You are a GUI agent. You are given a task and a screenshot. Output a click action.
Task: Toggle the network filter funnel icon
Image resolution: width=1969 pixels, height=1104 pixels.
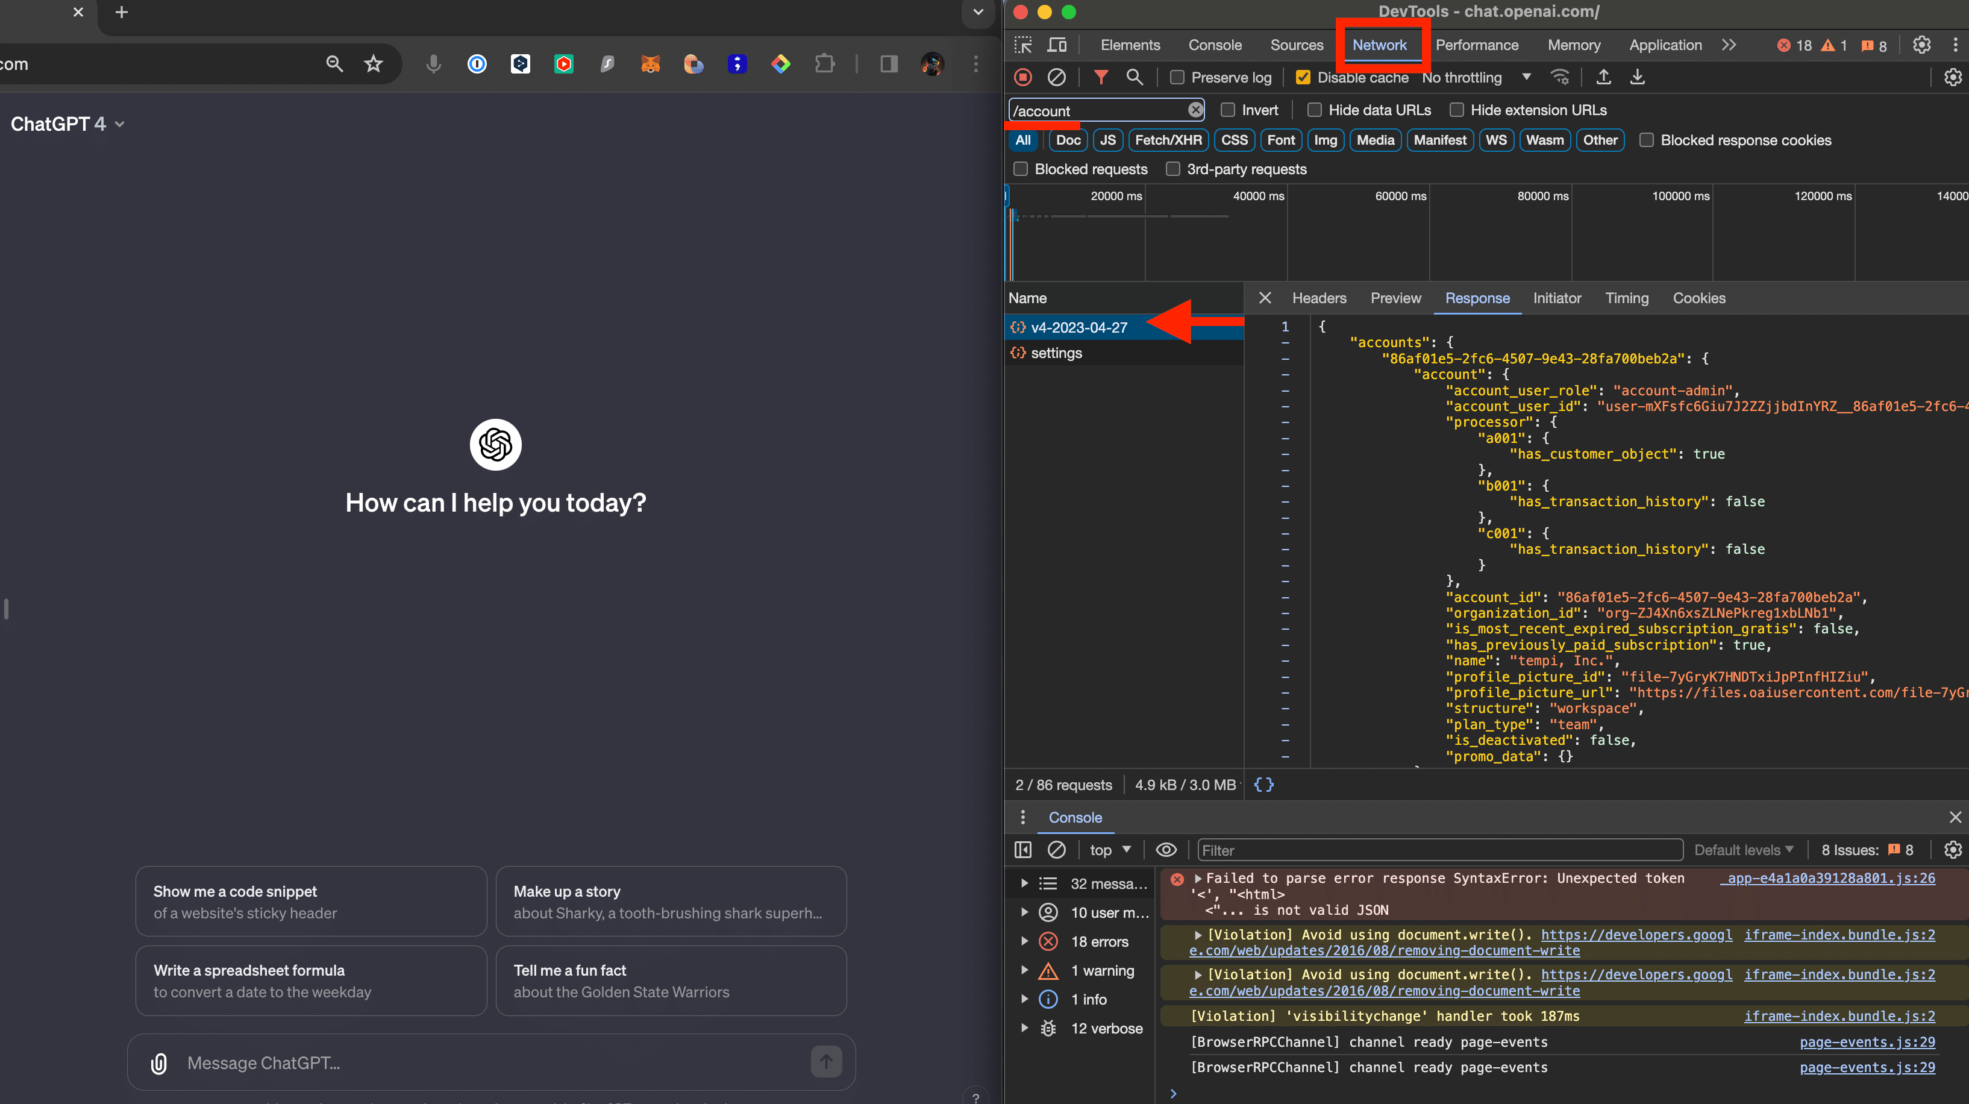pyautogui.click(x=1101, y=77)
